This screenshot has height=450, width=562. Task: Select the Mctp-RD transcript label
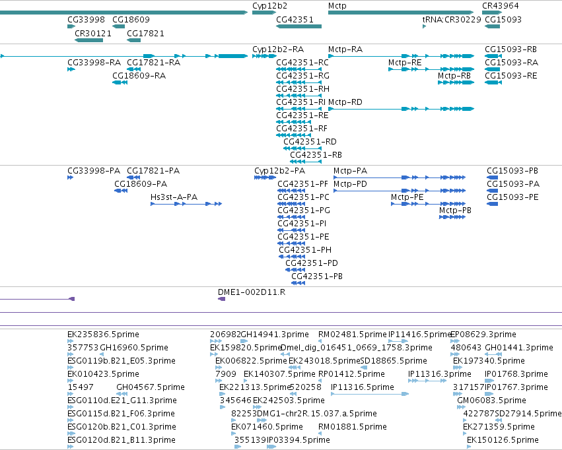[345, 102]
